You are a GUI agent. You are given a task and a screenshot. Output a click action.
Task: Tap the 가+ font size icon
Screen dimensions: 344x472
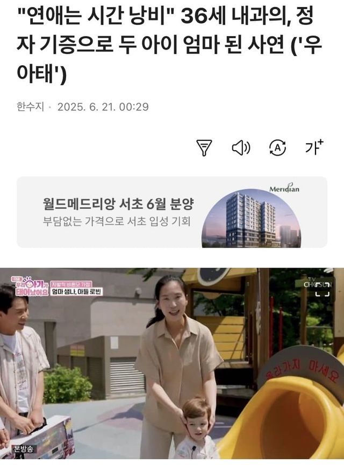[314, 147]
